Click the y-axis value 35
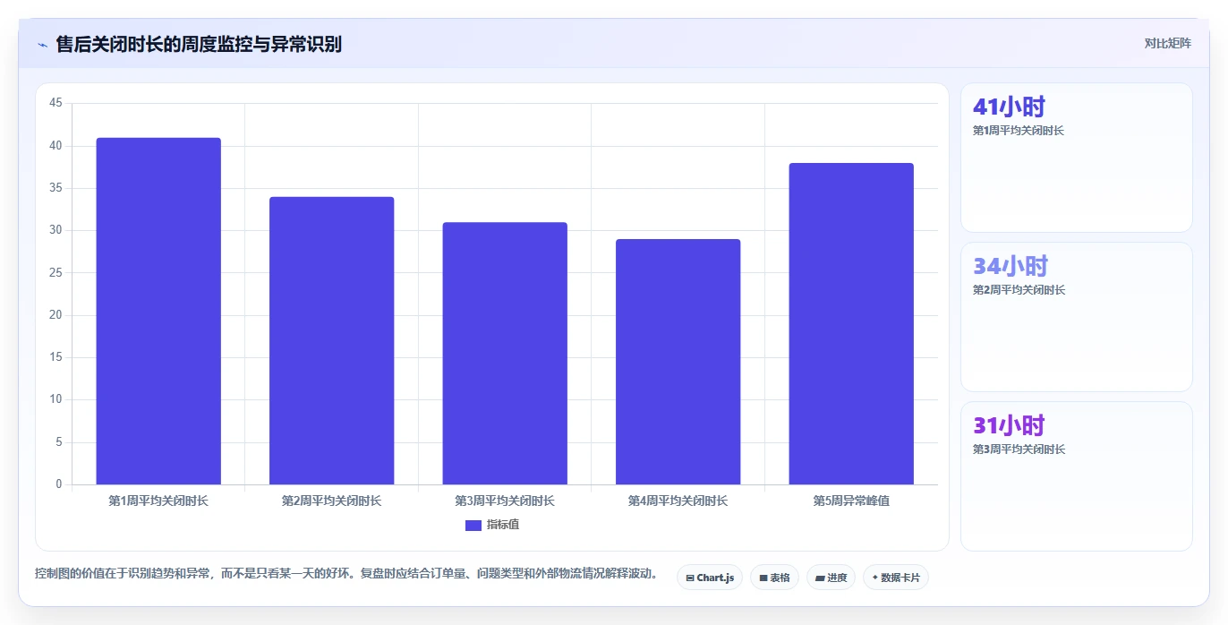The image size is (1228, 625). (x=55, y=188)
